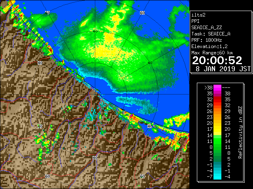
Task: Select the "SEAICE_A_ZZ" product label
Action: pyautogui.click(x=207, y=28)
